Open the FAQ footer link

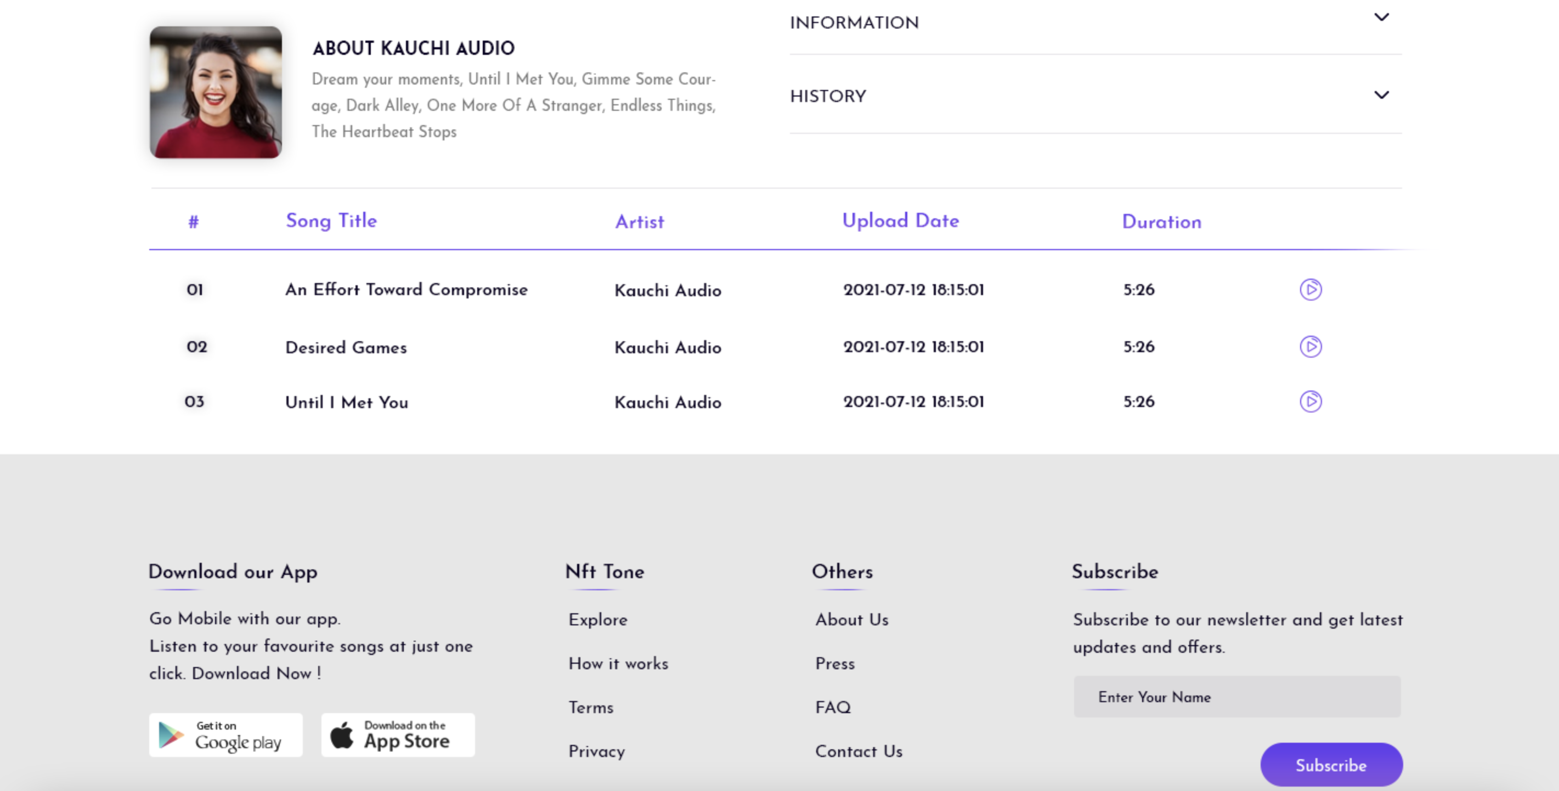pos(833,708)
